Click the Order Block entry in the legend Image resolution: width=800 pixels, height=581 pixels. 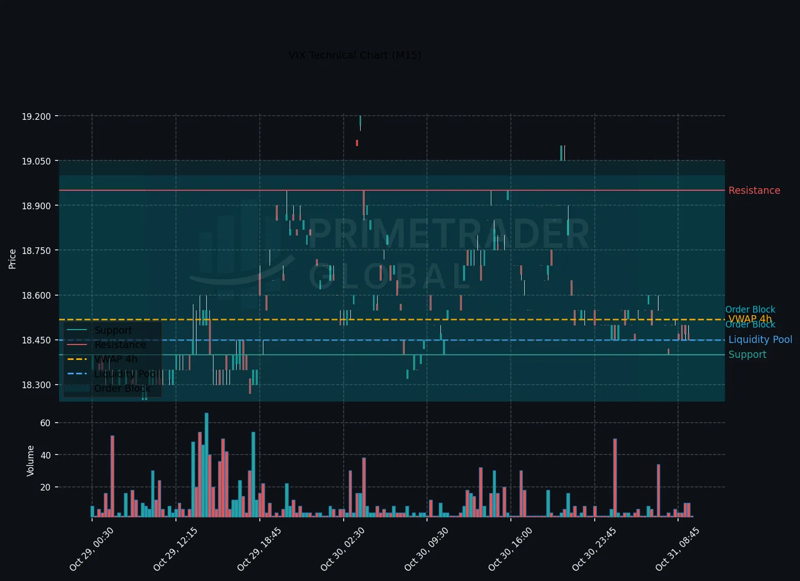point(122,388)
